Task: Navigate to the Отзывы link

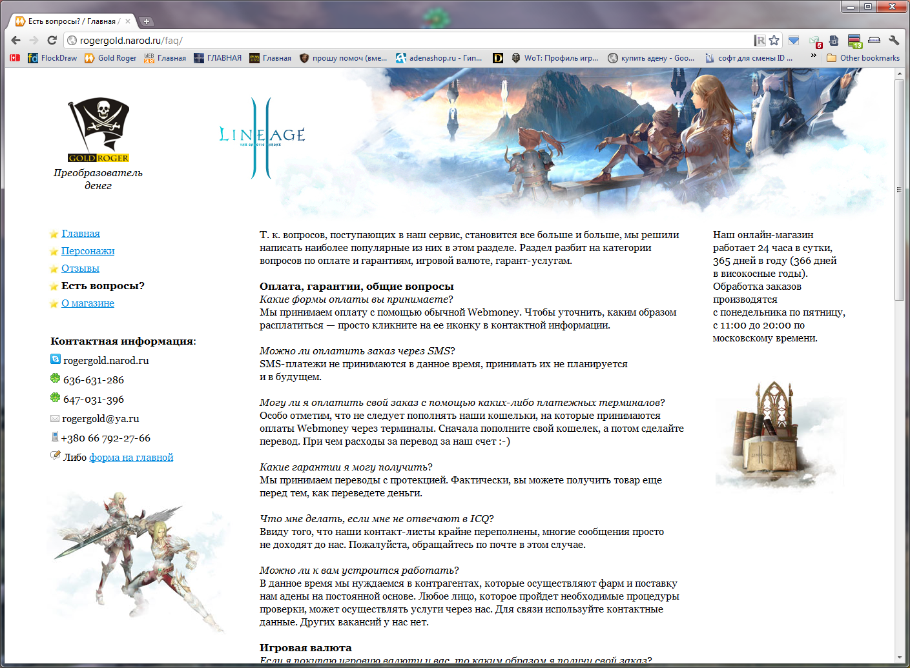Action: pos(80,268)
